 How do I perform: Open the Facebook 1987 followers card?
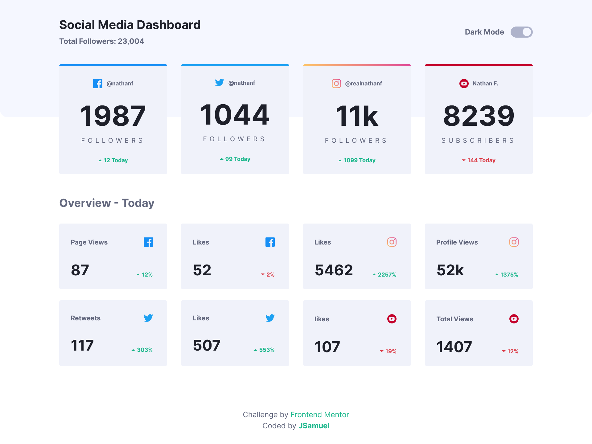[x=113, y=119]
